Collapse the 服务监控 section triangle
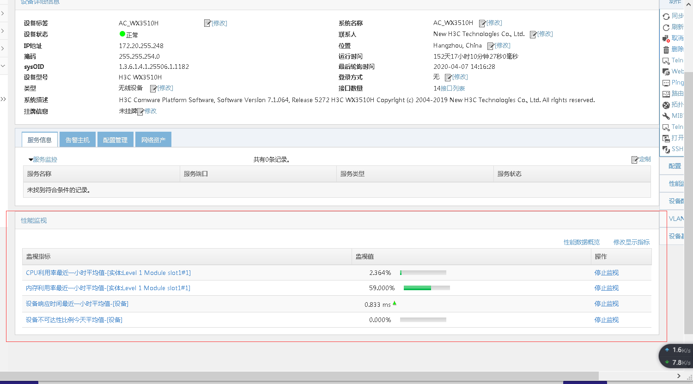This screenshot has width=693, height=384. (30, 160)
